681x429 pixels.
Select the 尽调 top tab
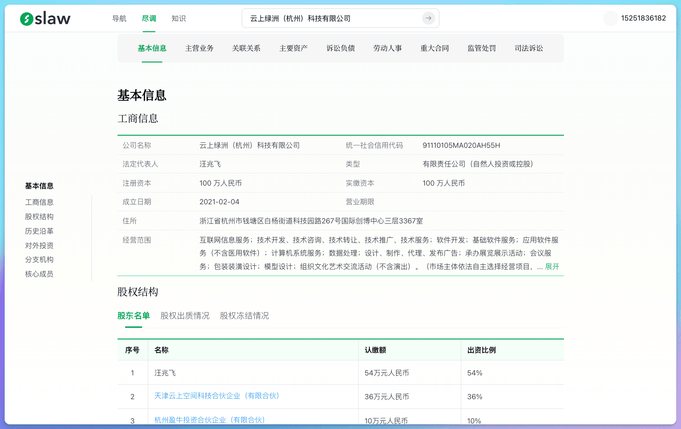[x=149, y=19]
